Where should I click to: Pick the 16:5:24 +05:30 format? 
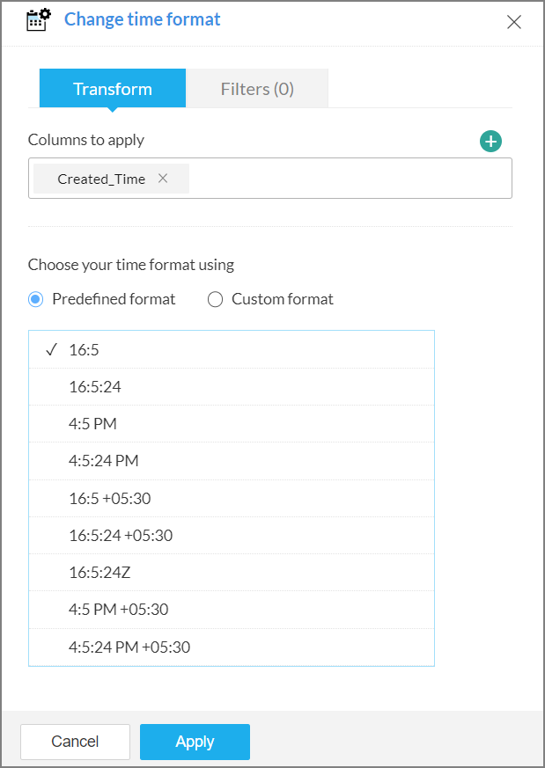(x=121, y=536)
